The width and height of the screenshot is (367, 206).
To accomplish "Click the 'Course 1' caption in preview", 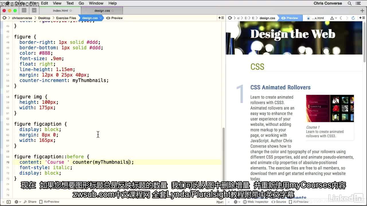I will click(x=313, y=127).
